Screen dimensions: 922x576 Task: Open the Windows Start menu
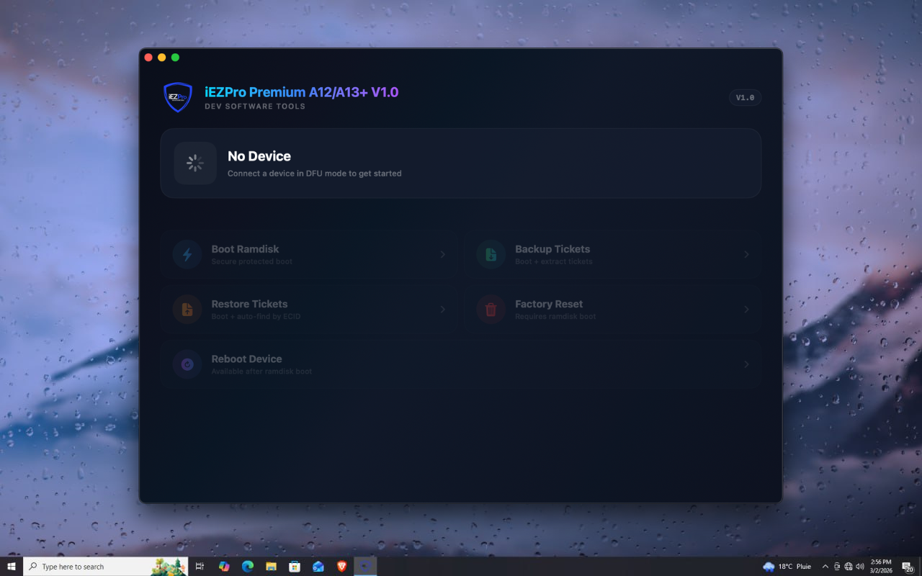click(x=12, y=567)
